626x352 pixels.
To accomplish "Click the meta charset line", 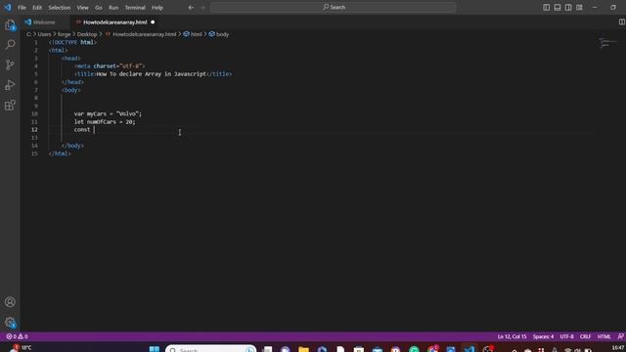I will [x=110, y=66].
